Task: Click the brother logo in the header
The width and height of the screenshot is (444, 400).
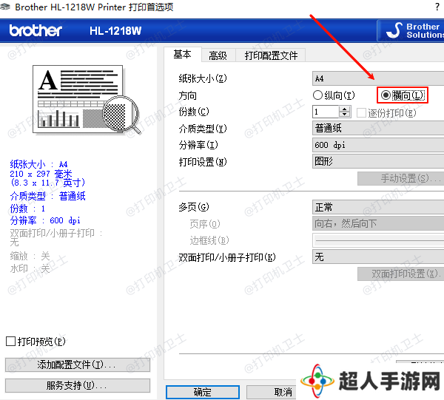Action: point(36,30)
